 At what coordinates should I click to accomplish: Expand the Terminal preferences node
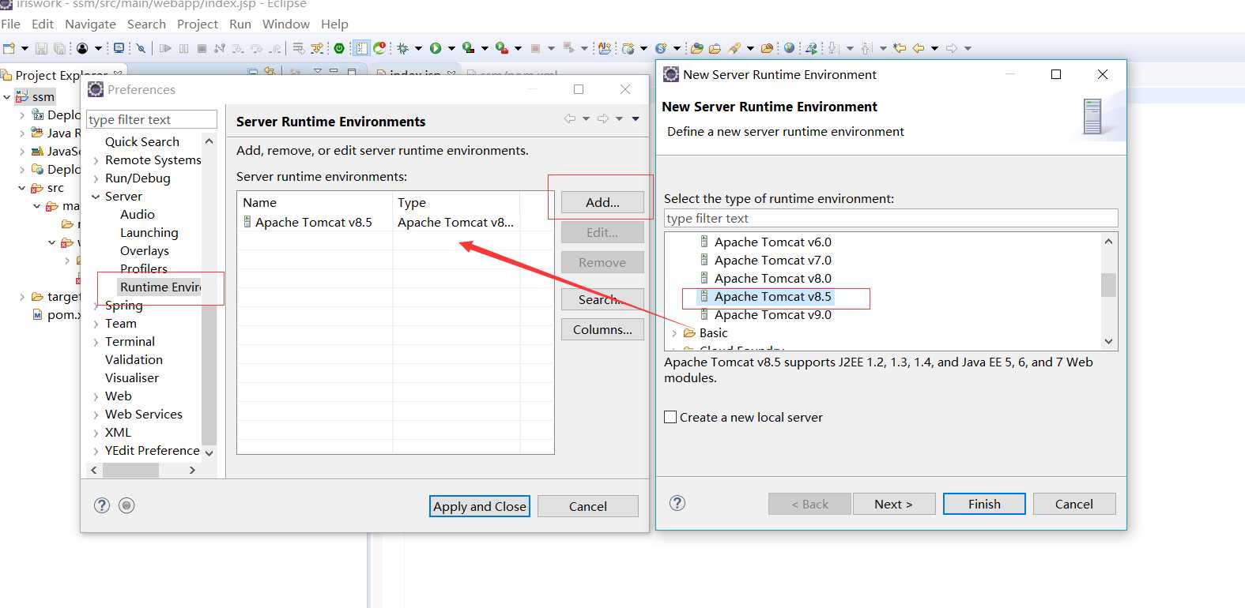tap(96, 342)
